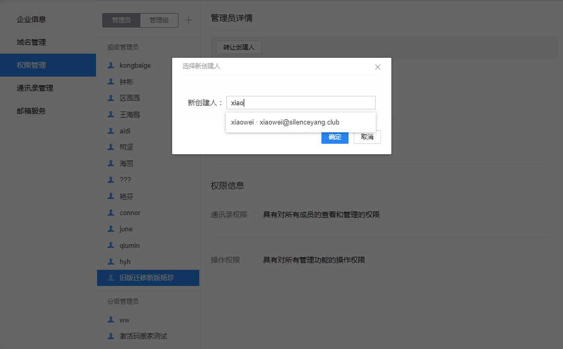Click the user icon next to ww
The image size is (563, 349).
tap(111, 320)
